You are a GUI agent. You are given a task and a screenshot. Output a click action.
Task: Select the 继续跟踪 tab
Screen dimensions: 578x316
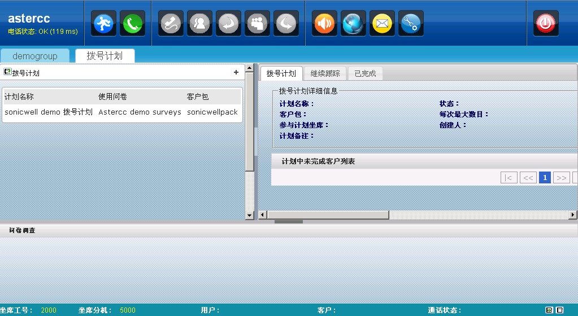point(325,73)
